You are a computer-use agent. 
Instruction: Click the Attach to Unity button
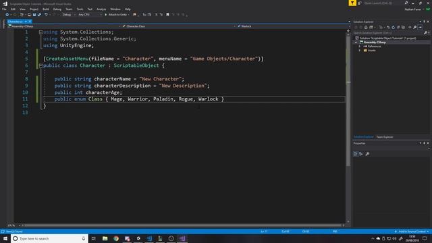pyautogui.click(x=117, y=15)
